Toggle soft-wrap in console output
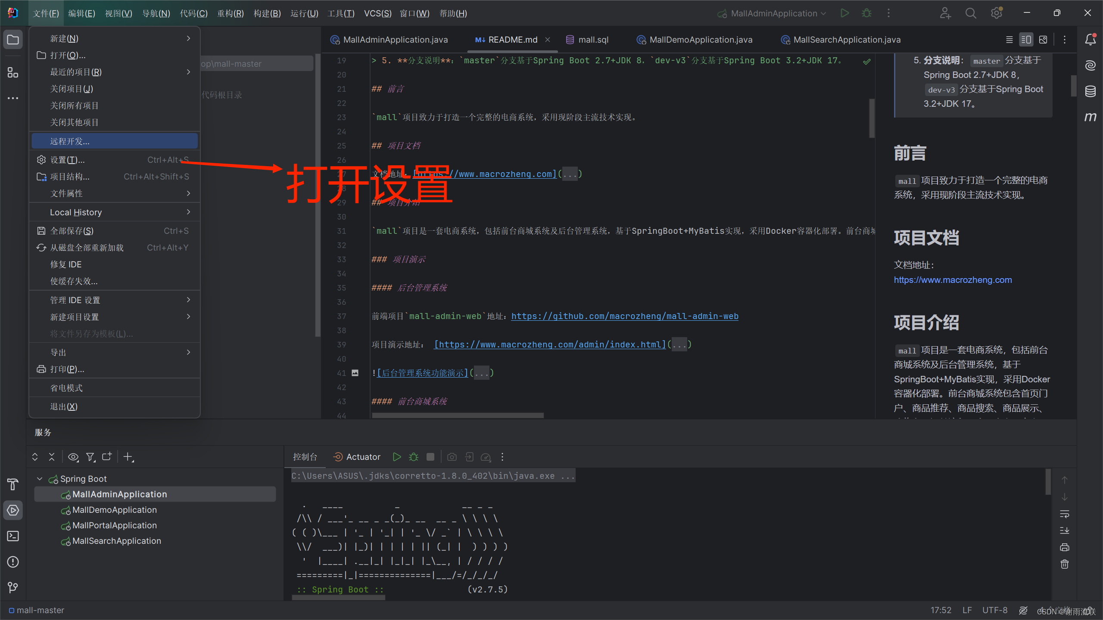This screenshot has height=620, width=1103. (1064, 514)
